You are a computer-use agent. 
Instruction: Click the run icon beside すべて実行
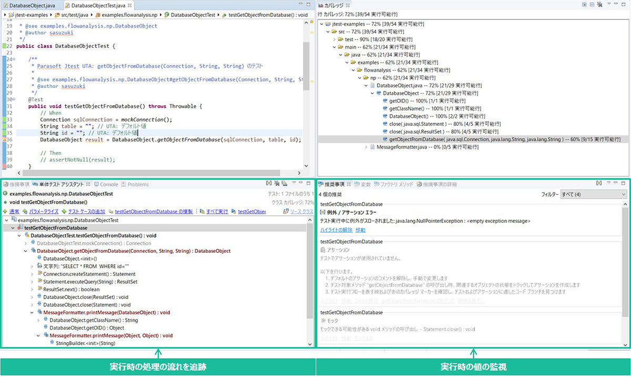[x=201, y=211]
